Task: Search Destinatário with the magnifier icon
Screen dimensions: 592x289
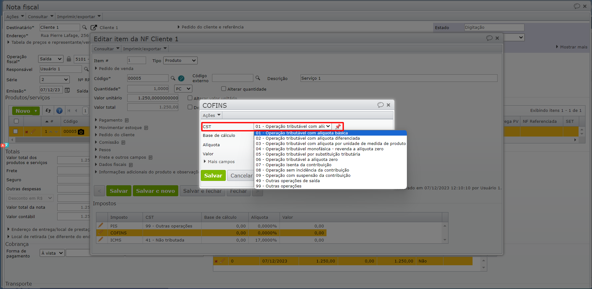Action: click(84, 27)
